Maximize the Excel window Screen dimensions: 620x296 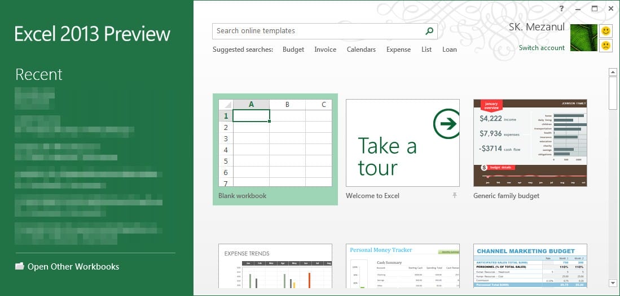594,8
